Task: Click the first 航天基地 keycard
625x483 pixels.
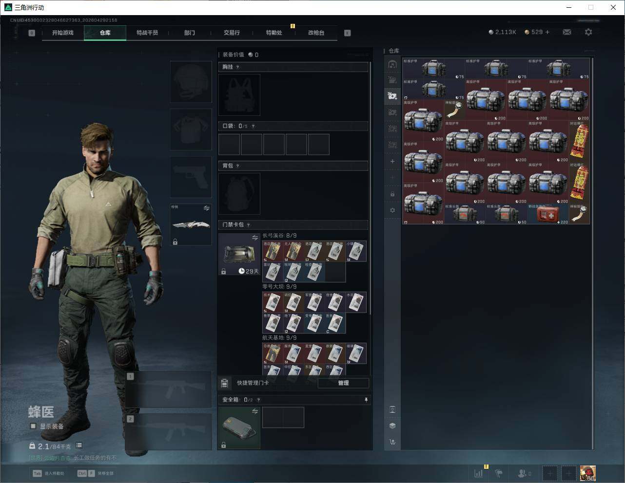Action: pos(273,353)
